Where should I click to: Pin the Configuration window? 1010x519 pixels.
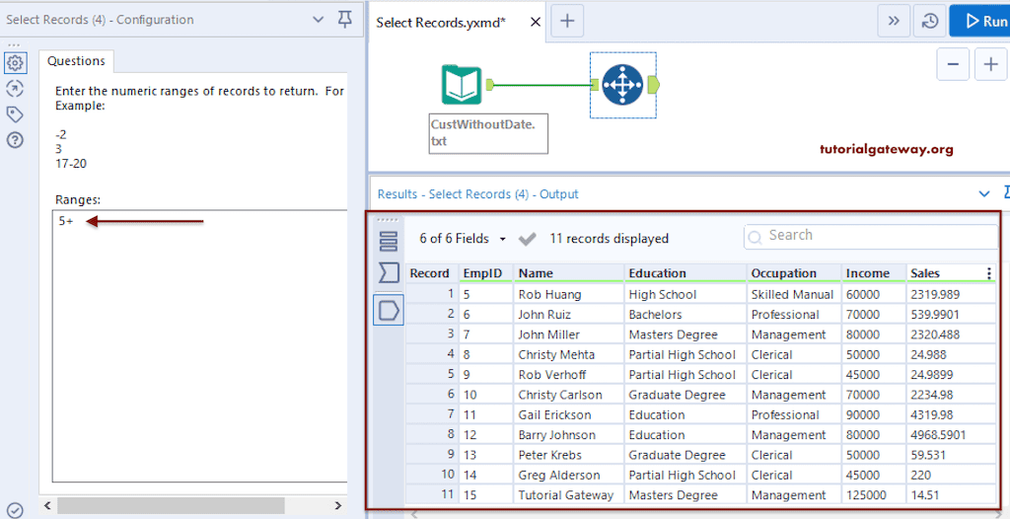point(344,20)
